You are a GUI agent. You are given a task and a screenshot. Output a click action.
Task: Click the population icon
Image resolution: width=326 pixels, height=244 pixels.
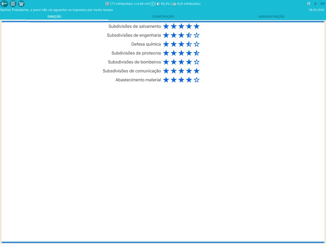(x=174, y=4)
